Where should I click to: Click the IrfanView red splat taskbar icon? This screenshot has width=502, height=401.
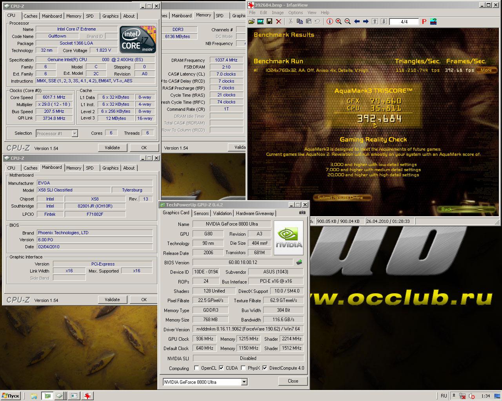click(x=88, y=396)
